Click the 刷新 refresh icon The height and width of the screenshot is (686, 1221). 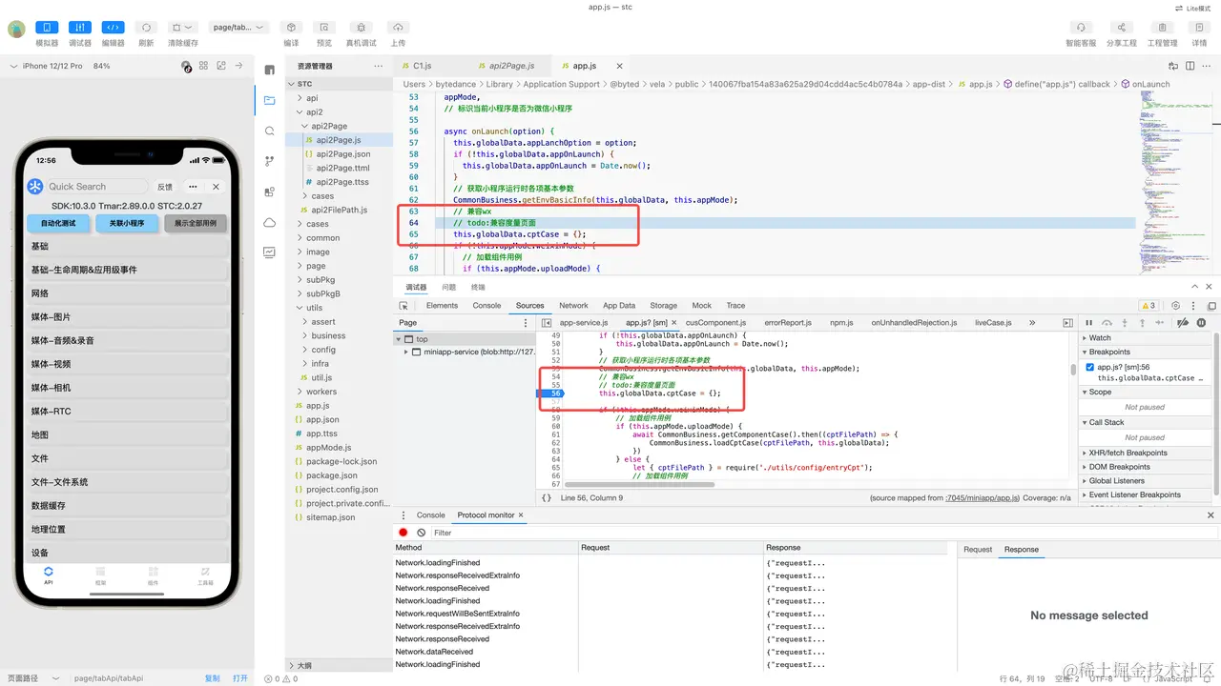tap(146, 28)
